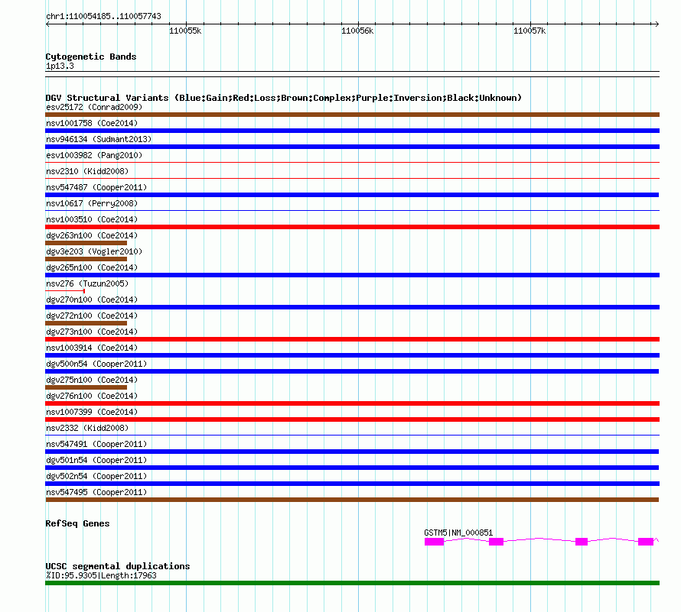Click short brown bar under dgv275n100
Viewport: 681px width, 612px height.
point(86,387)
